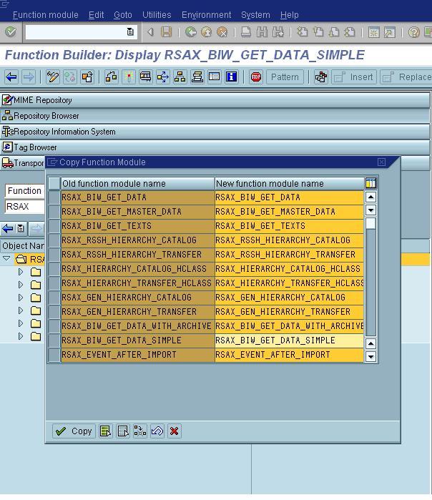
Task: Open the MIME Repository panel
Action: (215, 100)
